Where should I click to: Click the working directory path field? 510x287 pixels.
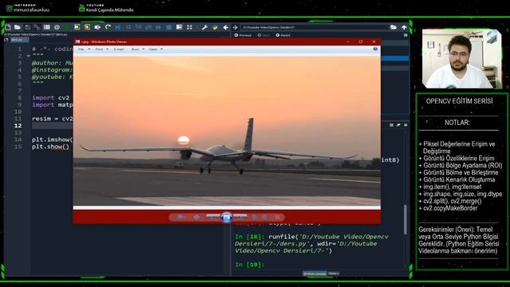[x=314, y=27]
